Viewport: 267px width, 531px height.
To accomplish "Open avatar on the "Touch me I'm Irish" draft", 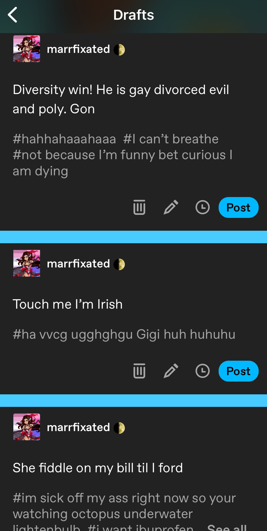I will [x=27, y=263].
